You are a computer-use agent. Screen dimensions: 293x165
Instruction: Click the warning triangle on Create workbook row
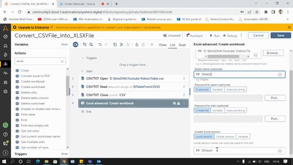pyautogui.click(x=179, y=103)
